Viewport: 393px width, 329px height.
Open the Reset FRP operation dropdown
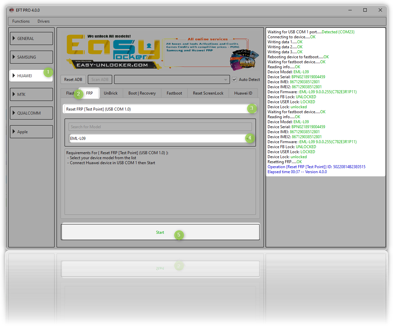click(x=156, y=109)
